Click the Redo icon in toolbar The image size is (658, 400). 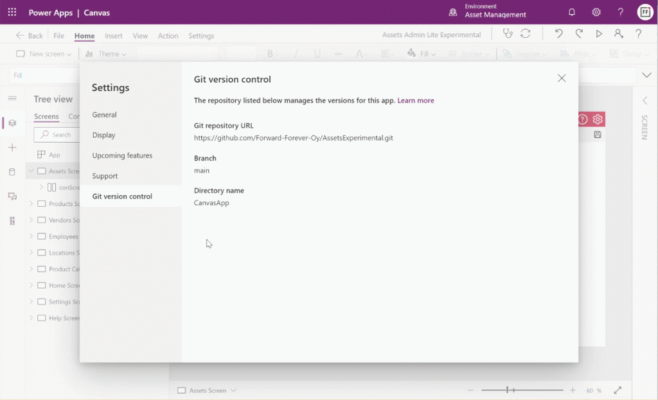pos(578,33)
